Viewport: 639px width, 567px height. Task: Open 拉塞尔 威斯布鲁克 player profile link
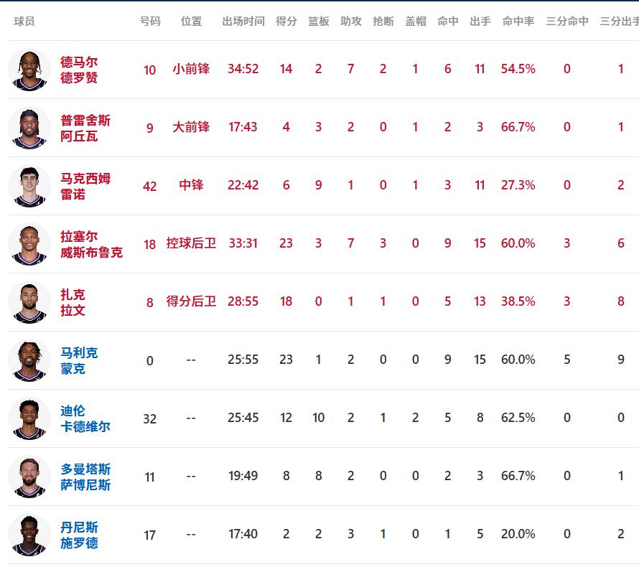click(91, 244)
